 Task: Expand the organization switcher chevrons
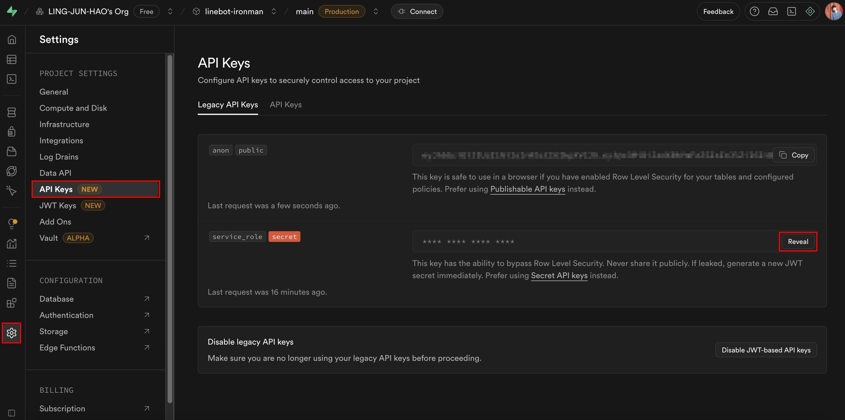pos(170,12)
